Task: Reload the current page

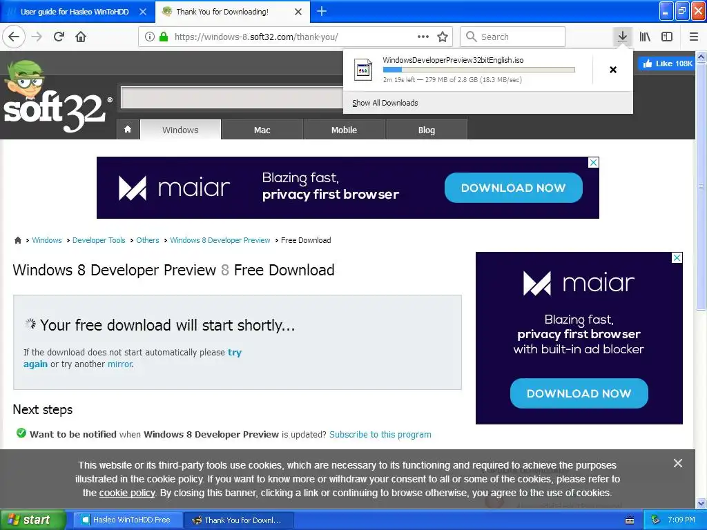Action: tap(59, 37)
